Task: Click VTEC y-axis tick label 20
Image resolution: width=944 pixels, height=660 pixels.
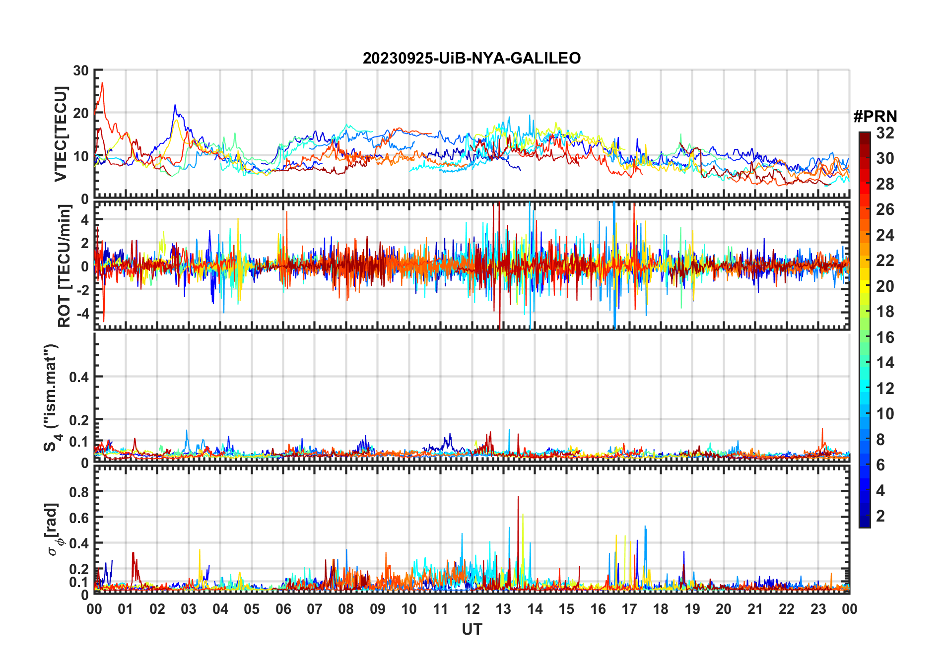Action: [81, 114]
